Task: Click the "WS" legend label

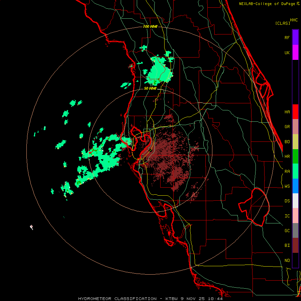Action: pyautogui.click(x=287, y=186)
